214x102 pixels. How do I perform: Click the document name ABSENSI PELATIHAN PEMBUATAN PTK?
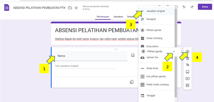pos(39,8)
